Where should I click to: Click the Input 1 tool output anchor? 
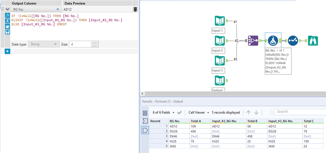(x=227, y=21)
